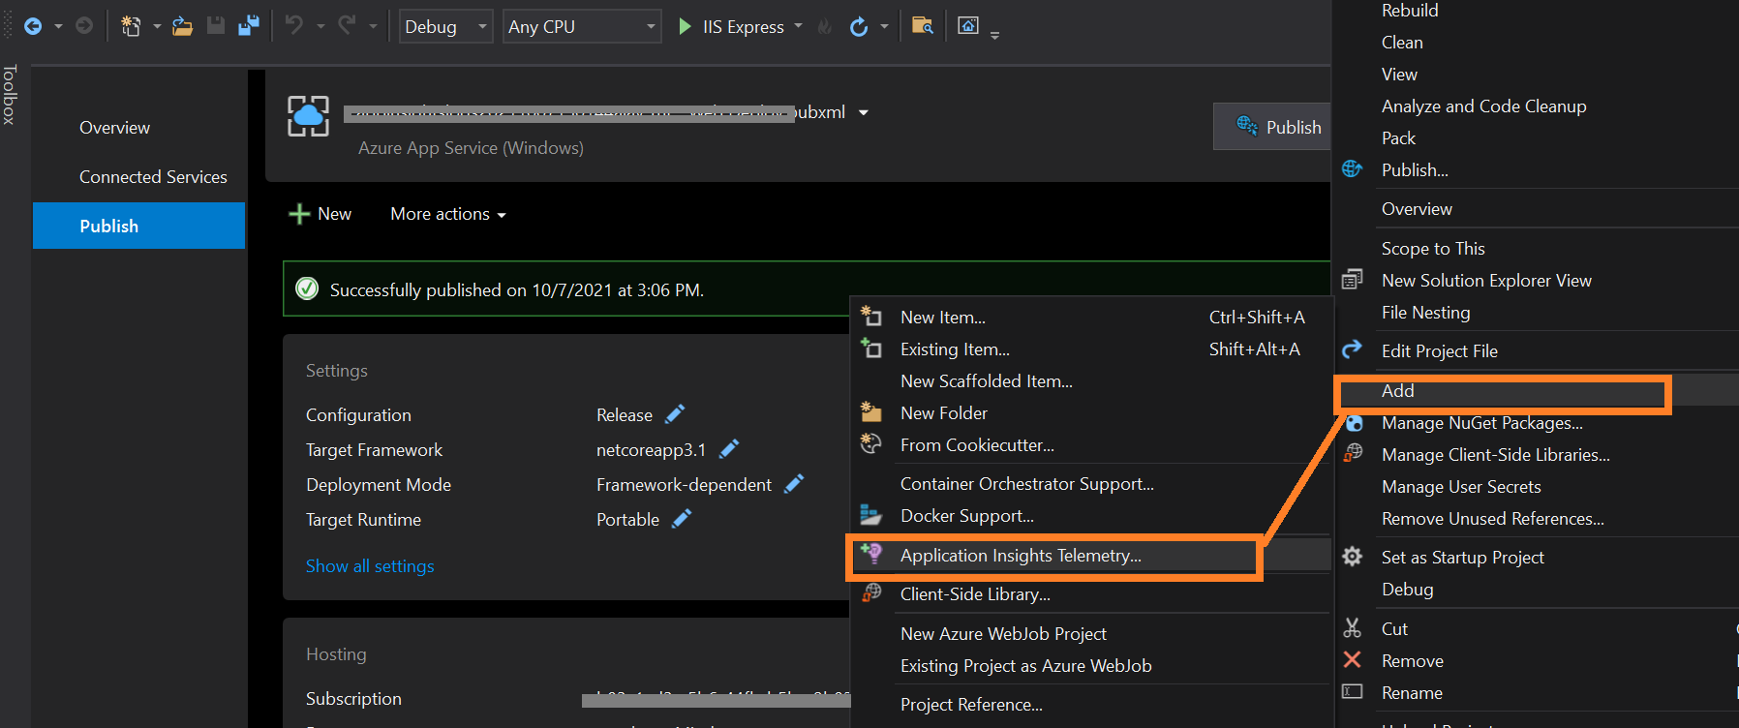Image resolution: width=1739 pixels, height=728 pixels.
Task: Open the publish profile pubxml dropdown arrow
Action: click(x=864, y=112)
